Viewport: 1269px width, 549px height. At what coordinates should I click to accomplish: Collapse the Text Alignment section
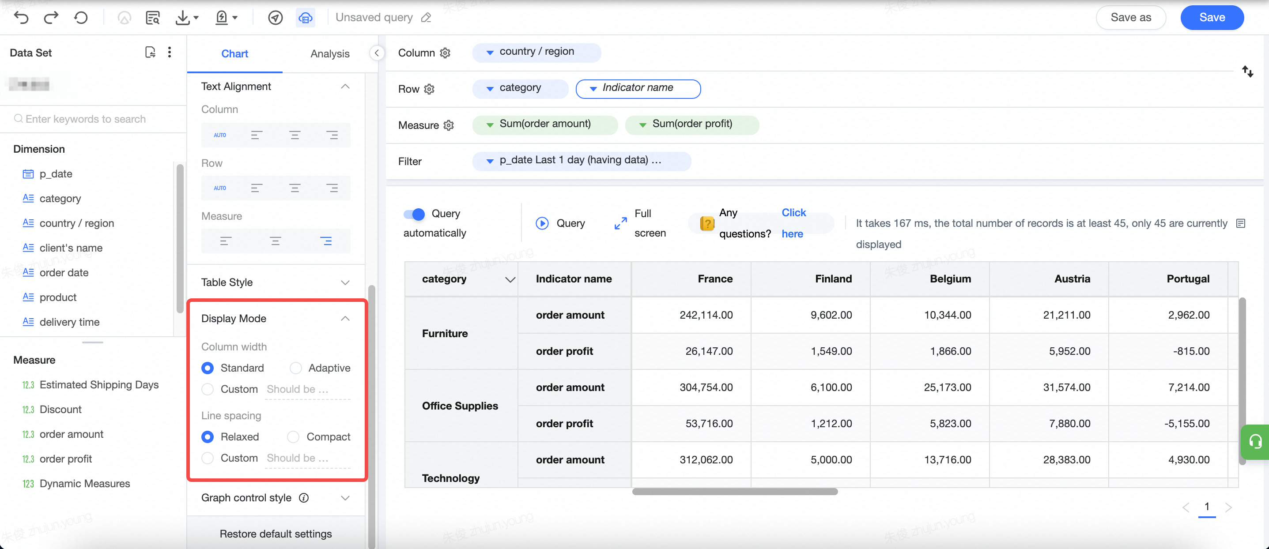pyautogui.click(x=345, y=86)
